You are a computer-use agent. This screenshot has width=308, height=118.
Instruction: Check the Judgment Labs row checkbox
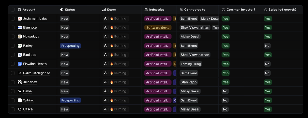click(13, 19)
